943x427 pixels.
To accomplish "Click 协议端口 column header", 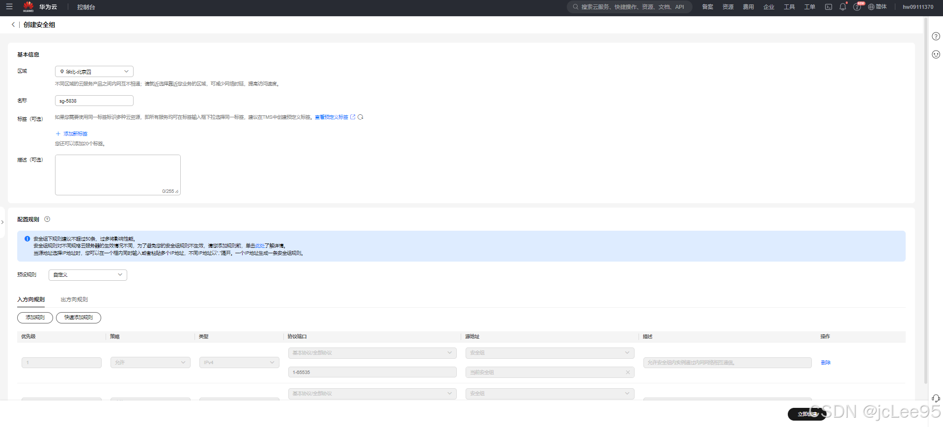I will [297, 337].
